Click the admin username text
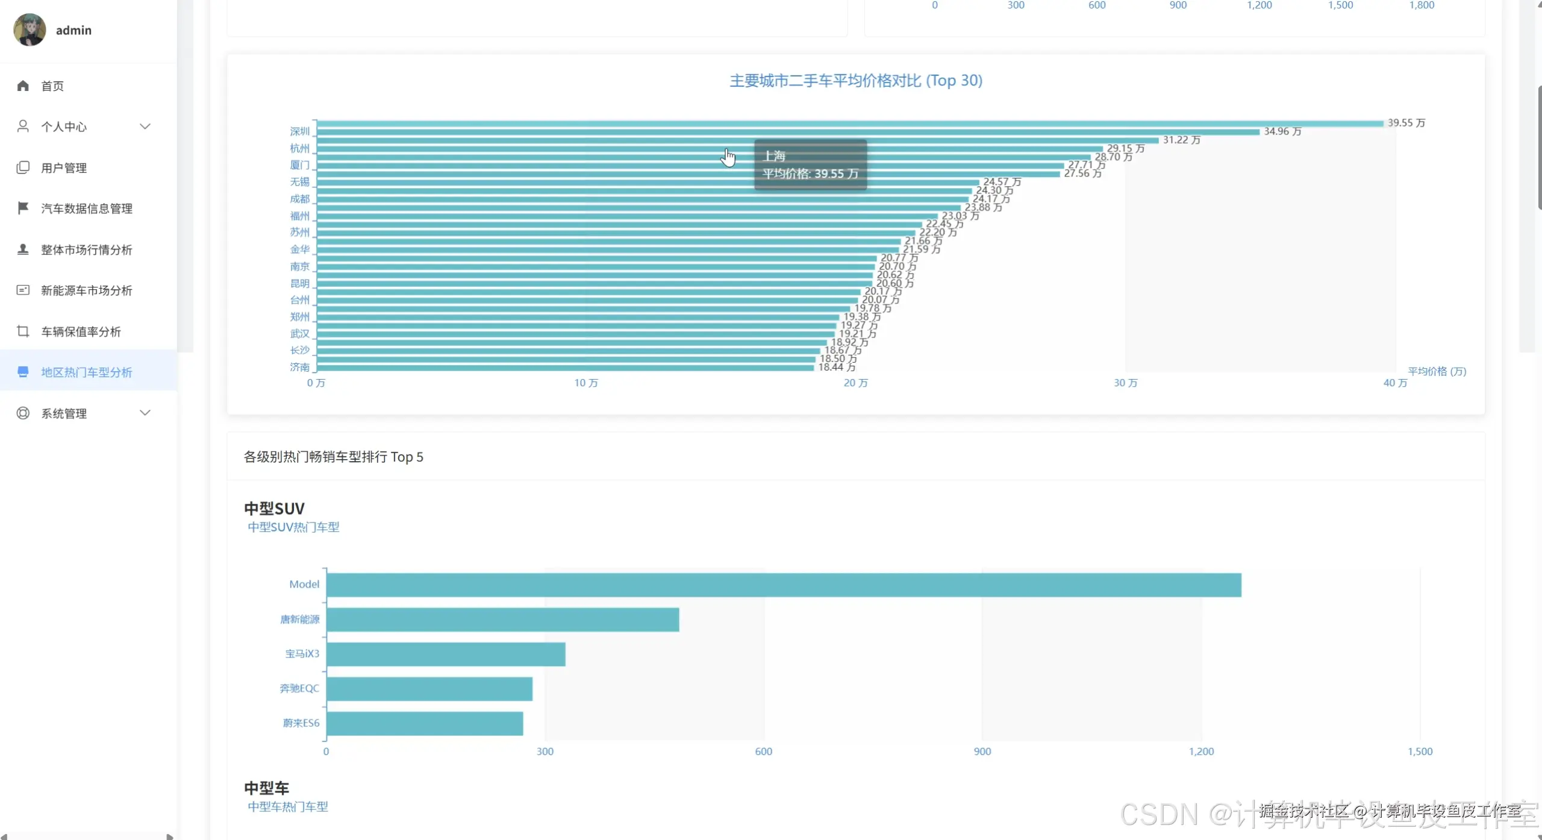1542x840 pixels. click(73, 30)
